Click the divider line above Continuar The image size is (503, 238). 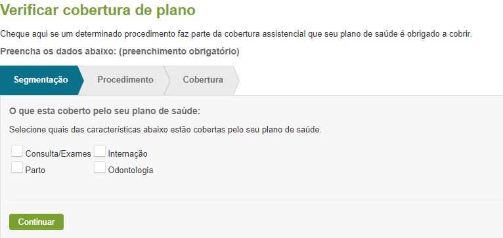(x=256, y=201)
